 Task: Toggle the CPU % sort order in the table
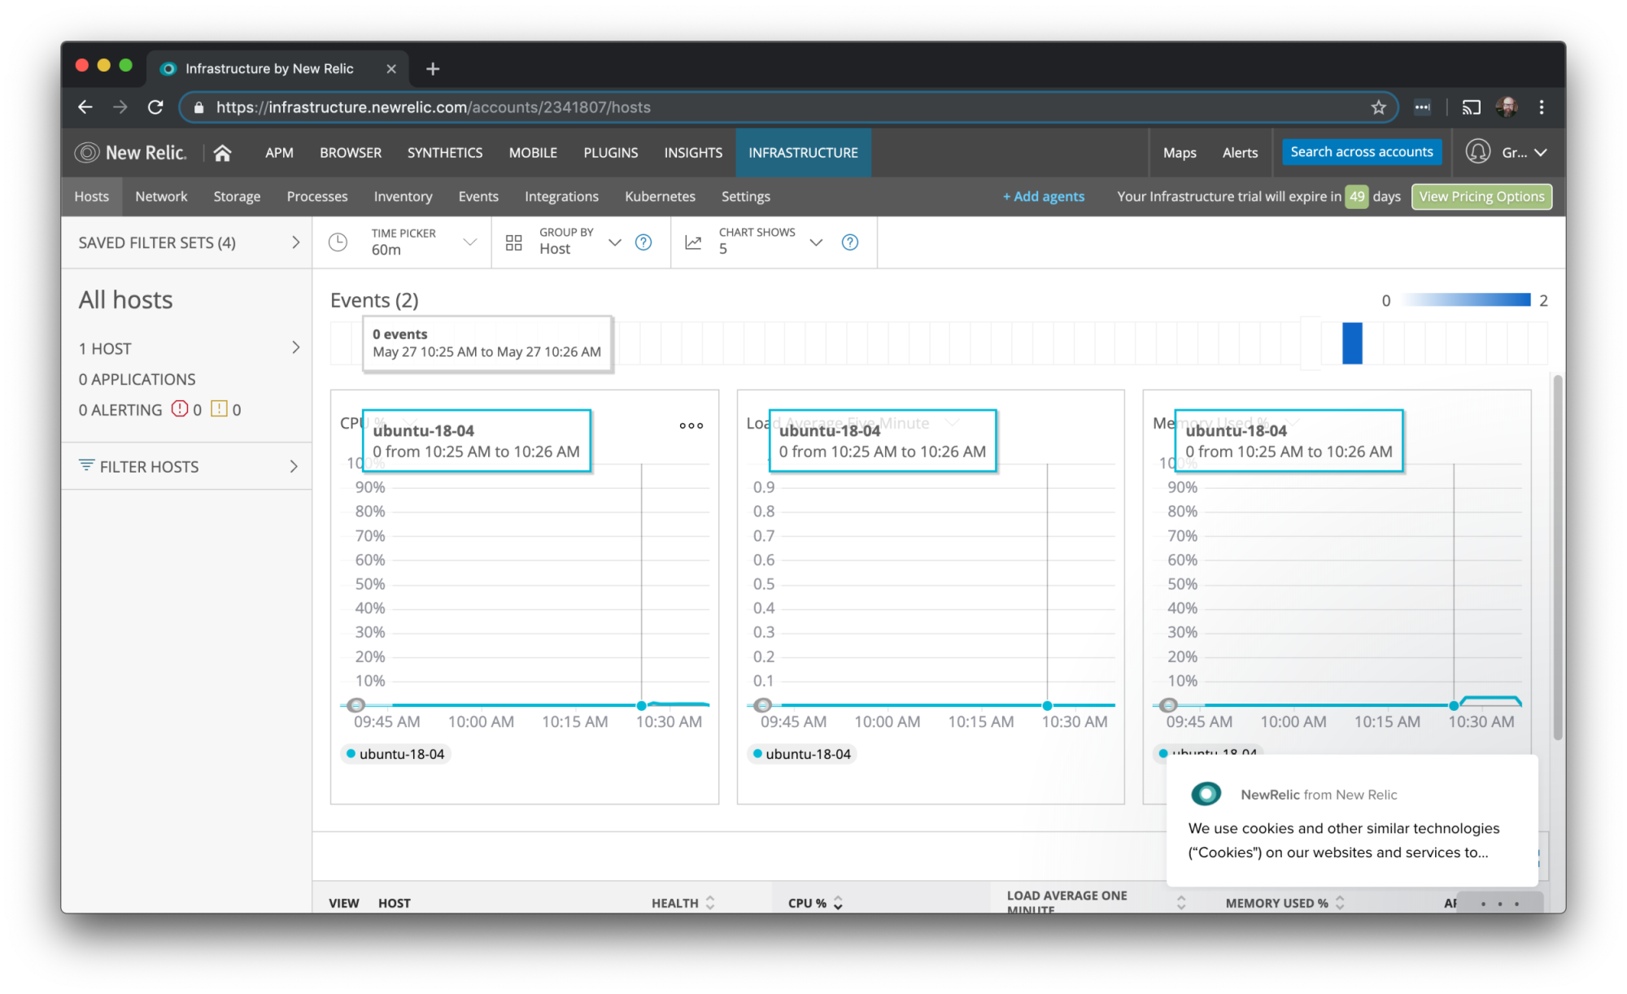coord(840,903)
